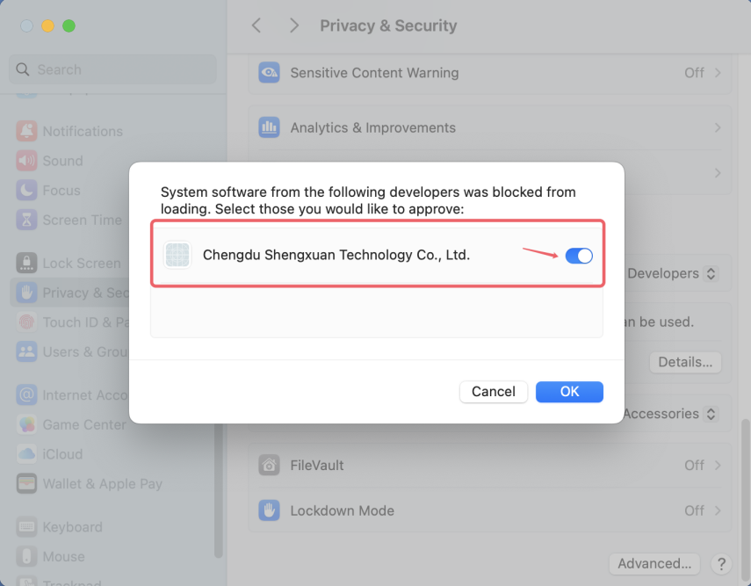Viewport: 751px width, 586px height.
Task: Open FileVault settings
Action: pyautogui.click(x=489, y=465)
